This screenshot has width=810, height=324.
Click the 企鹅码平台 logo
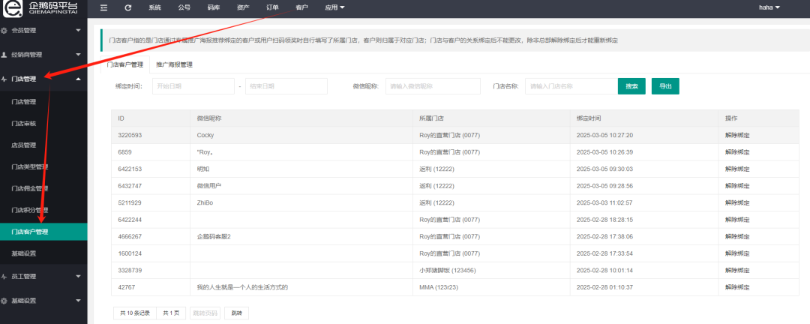click(43, 7)
